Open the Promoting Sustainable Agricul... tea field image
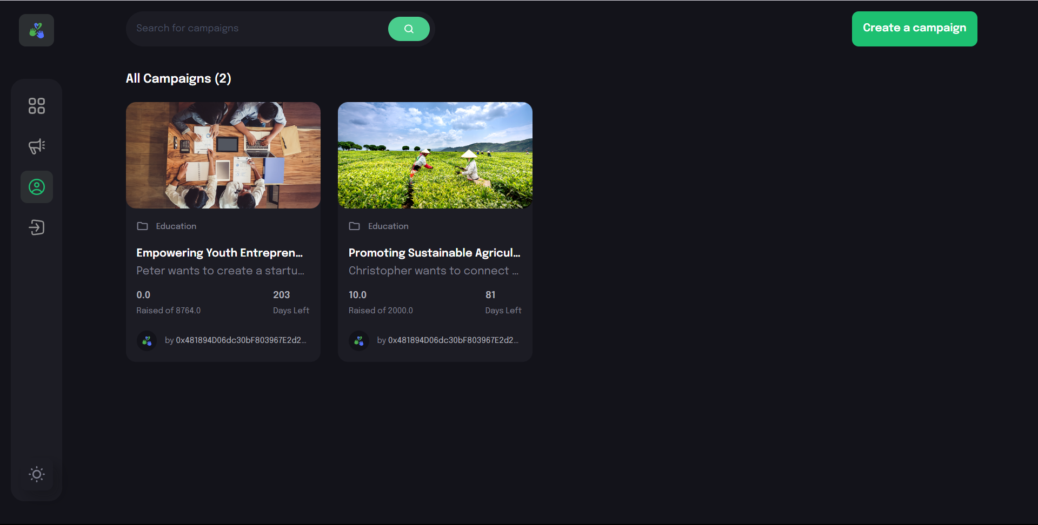The width and height of the screenshot is (1038, 525). coord(435,155)
